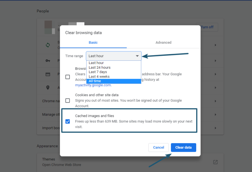This screenshot has height=172, width=252.
Task: Expand the passwords row arrow
Action: (215, 61)
